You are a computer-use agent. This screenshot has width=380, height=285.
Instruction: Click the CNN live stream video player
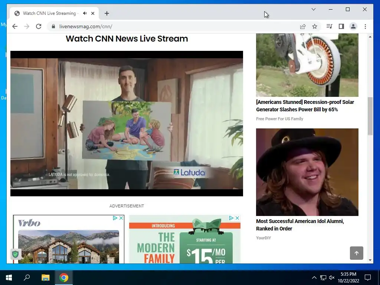point(127,123)
